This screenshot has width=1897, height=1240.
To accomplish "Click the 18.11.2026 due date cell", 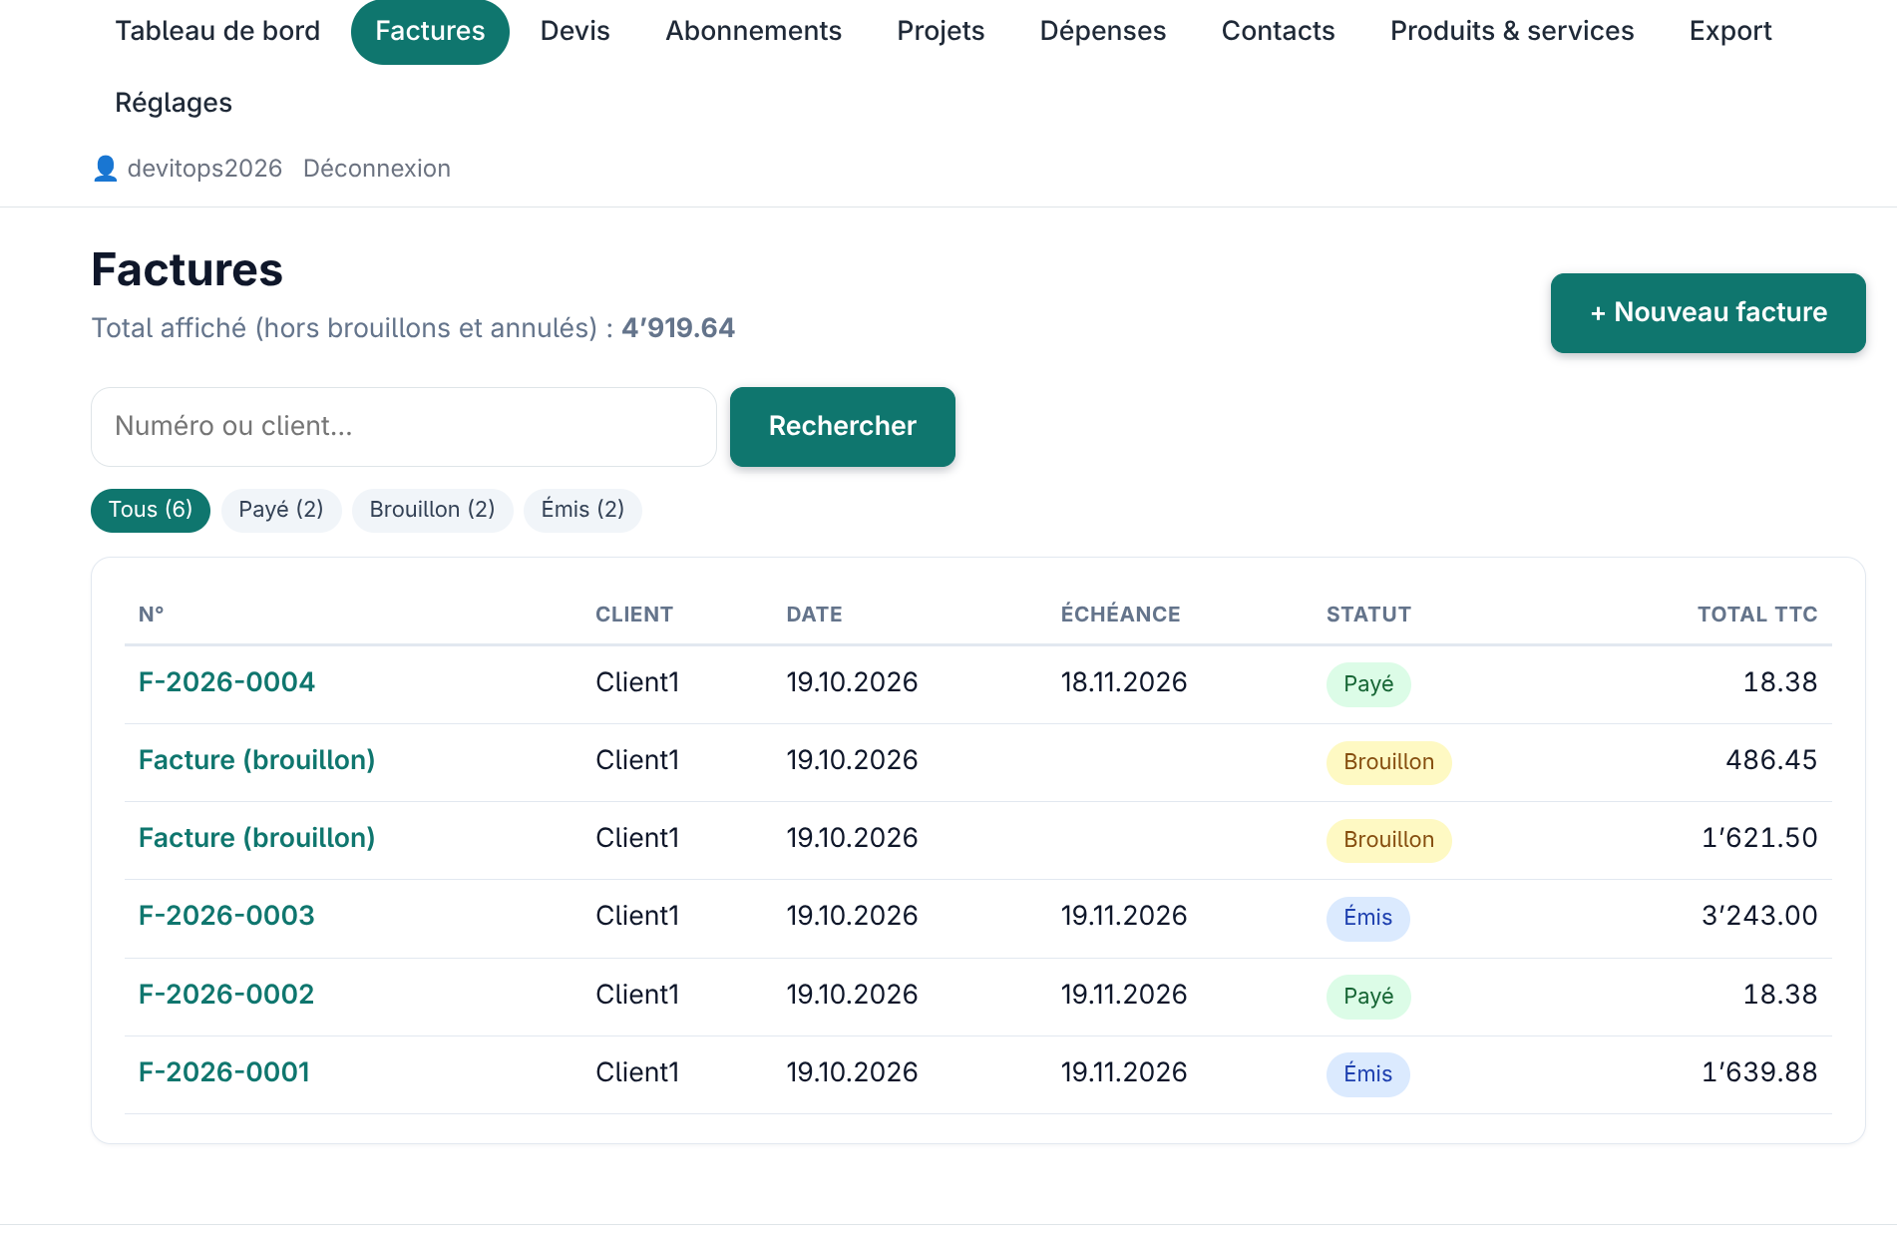I will [1124, 682].
